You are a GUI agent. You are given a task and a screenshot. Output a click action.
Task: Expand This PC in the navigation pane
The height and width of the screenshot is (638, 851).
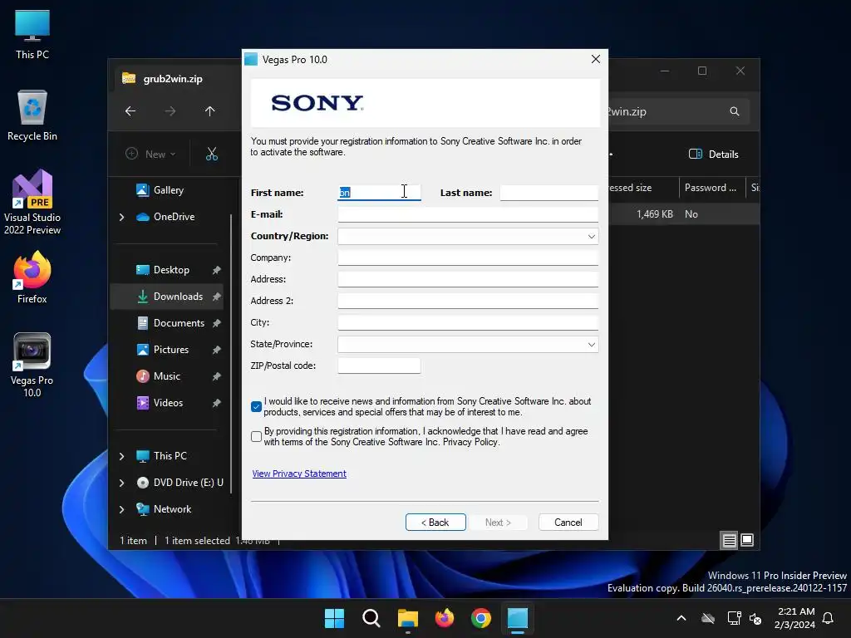(121, 456)
